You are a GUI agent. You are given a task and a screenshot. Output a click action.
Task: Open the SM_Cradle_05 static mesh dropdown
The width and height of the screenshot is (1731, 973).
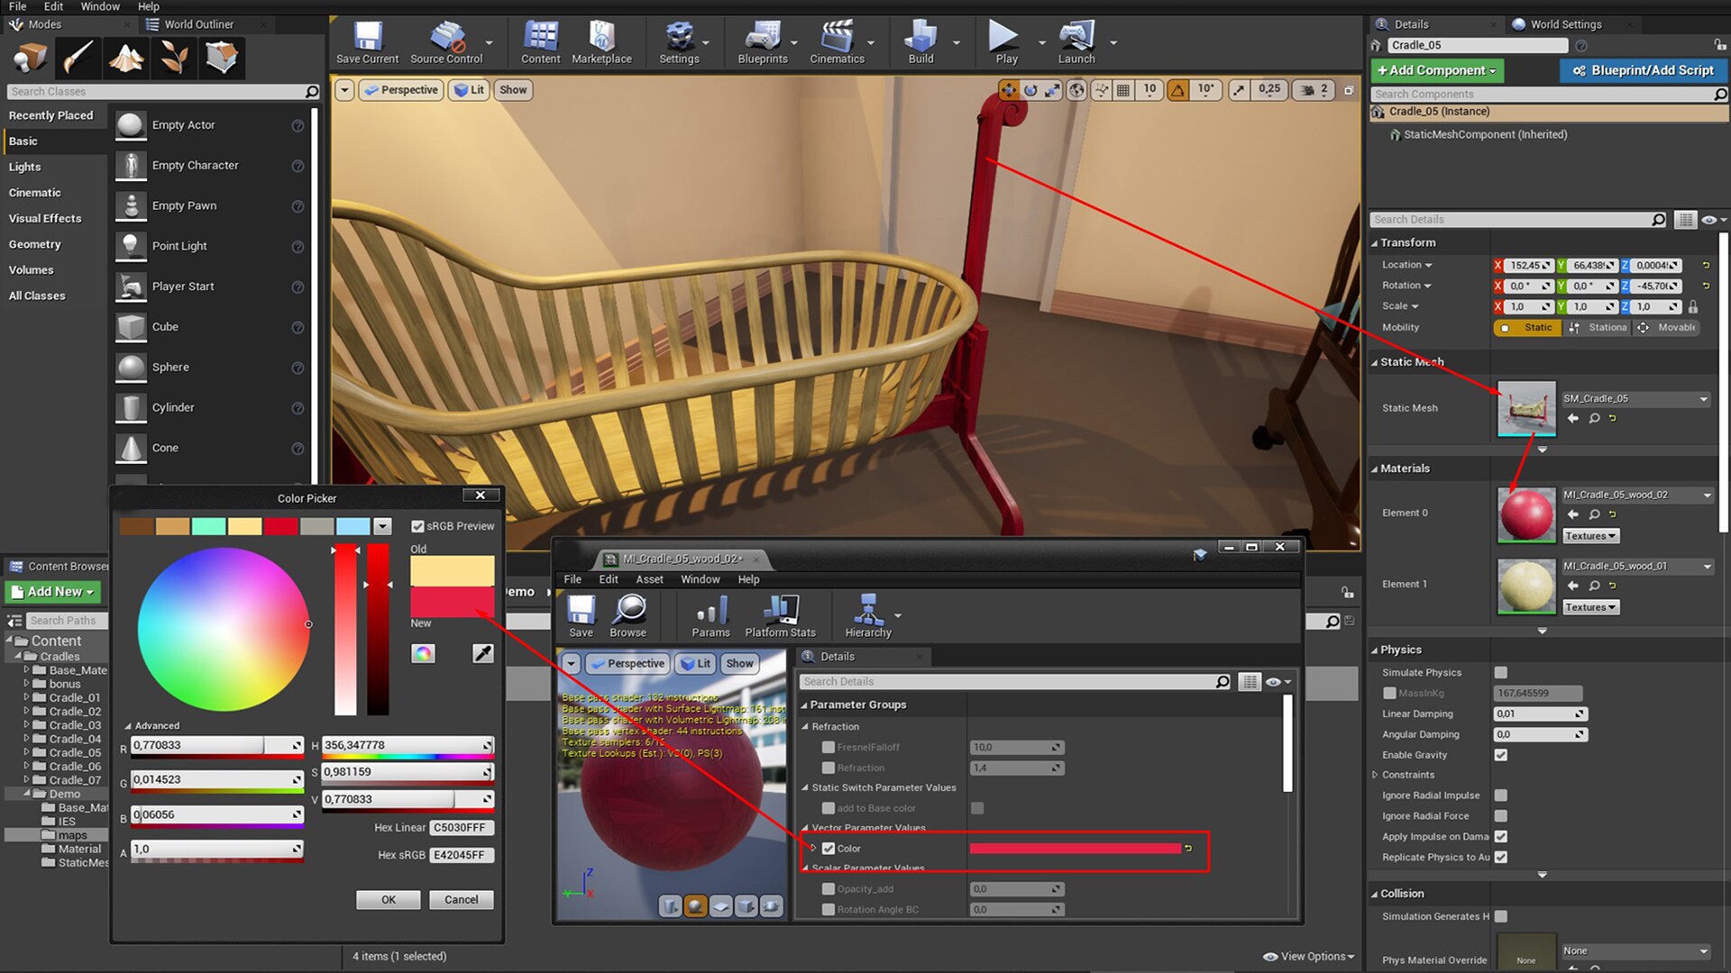(x=1702, y=398)
